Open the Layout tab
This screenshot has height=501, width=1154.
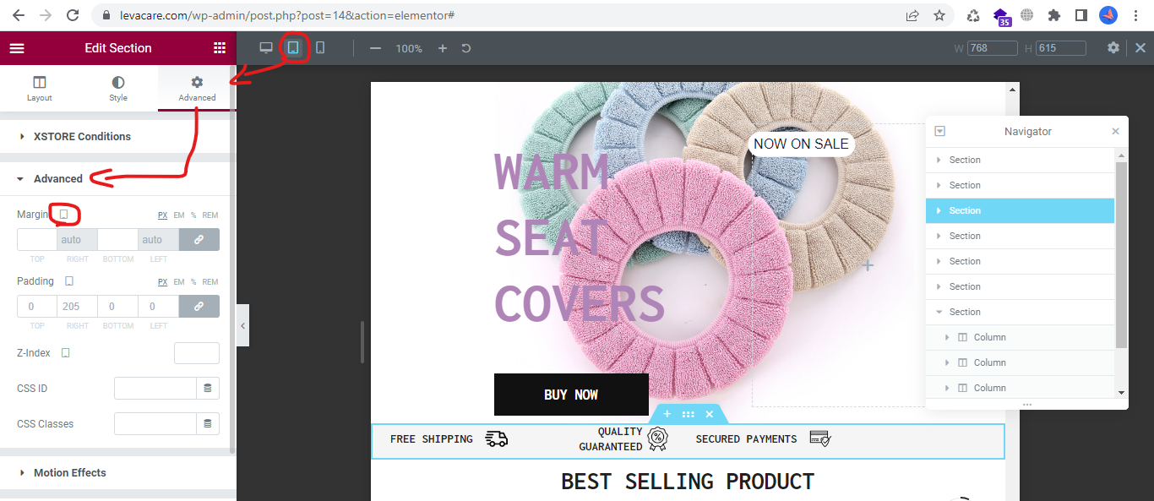click(x=40, y=88)
